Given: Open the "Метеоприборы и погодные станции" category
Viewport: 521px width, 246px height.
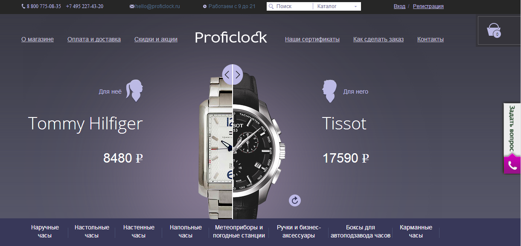Looking at the screenshot, I should coord(239,232).
